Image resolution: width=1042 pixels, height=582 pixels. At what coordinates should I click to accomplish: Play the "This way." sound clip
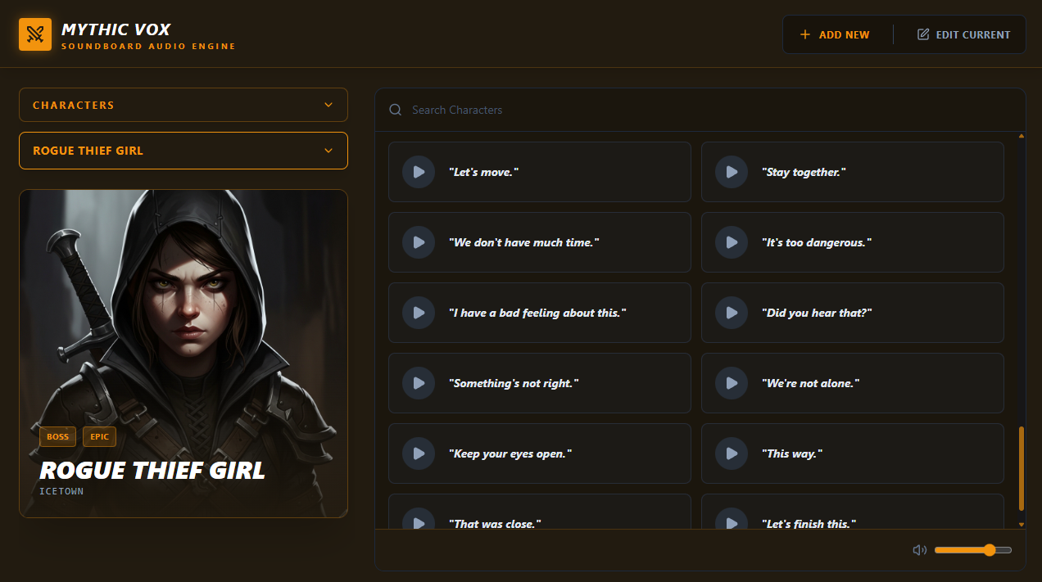[x=732, y=453]
